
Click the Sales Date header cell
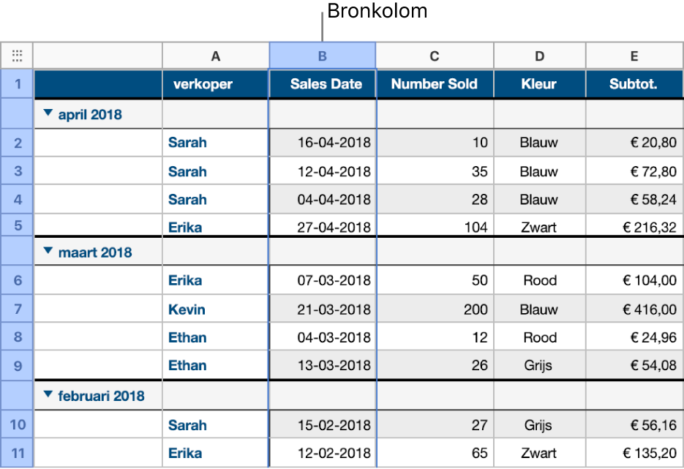point(322,84)
